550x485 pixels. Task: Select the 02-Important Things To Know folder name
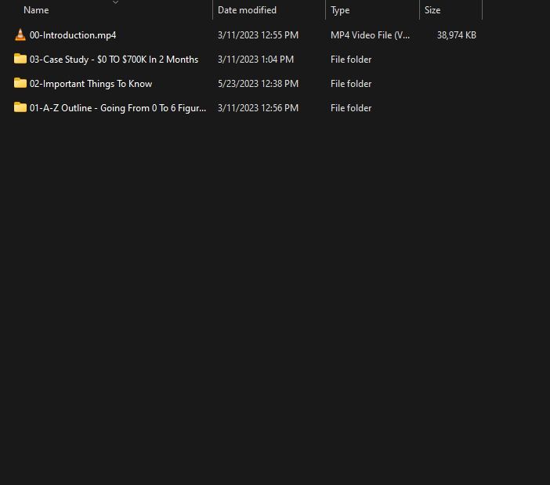point(91,84)
